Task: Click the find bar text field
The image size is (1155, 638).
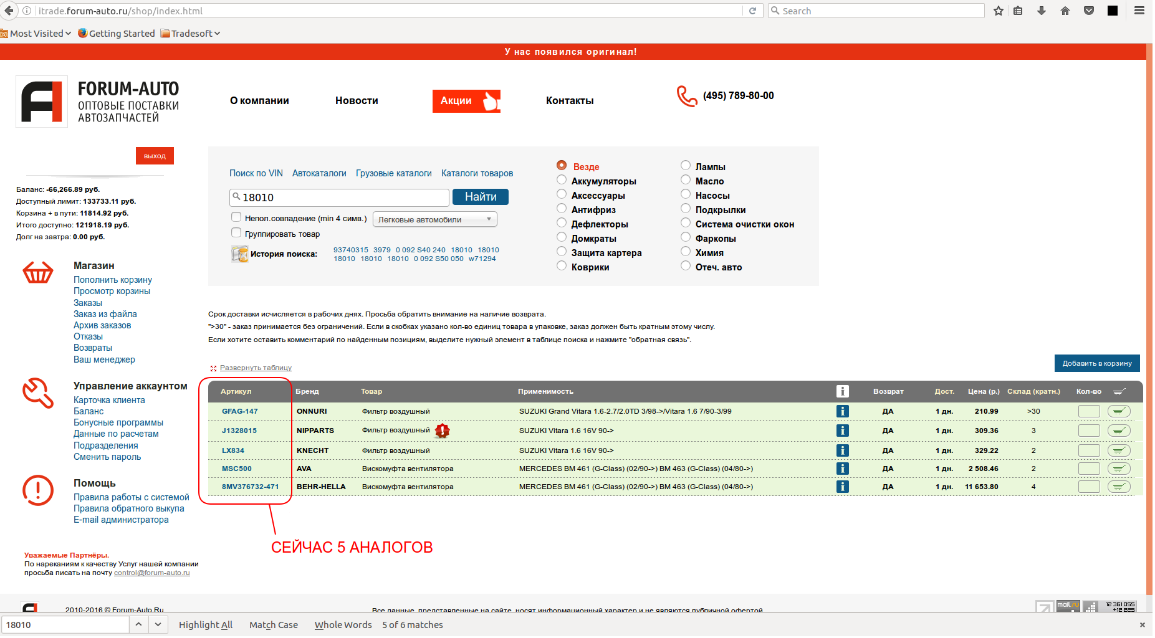Action: click(x=65, y=624)
